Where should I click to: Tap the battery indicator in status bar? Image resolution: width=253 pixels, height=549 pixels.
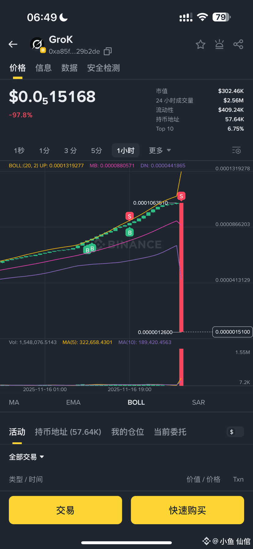[x=222, y=17]
